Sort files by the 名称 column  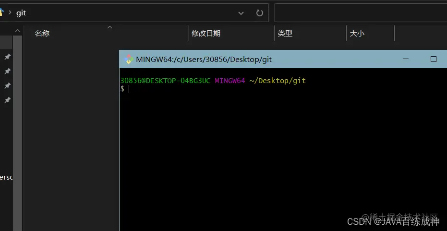(x=42, y=34)
